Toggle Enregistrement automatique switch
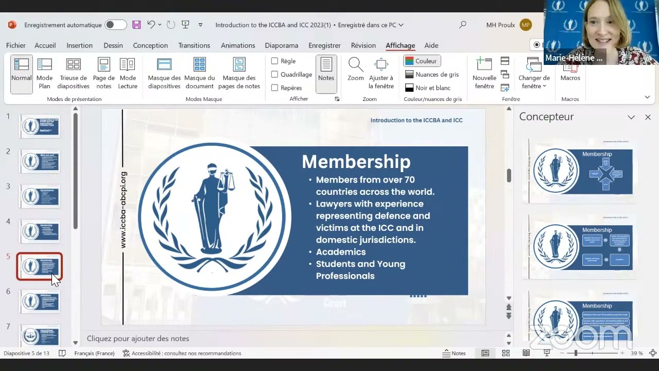This screenshot has width=659, height=371. [115, 25]
